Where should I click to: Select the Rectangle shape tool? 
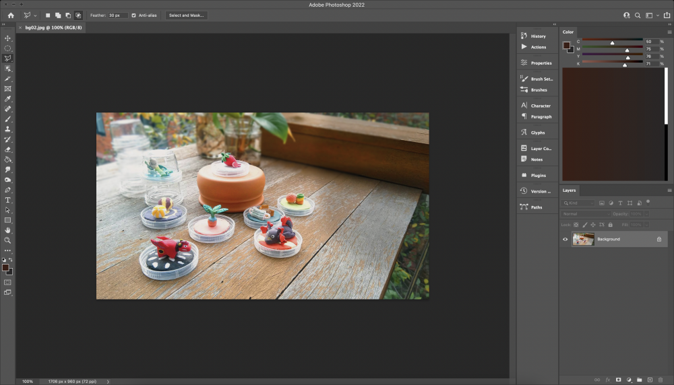(7, 220)
